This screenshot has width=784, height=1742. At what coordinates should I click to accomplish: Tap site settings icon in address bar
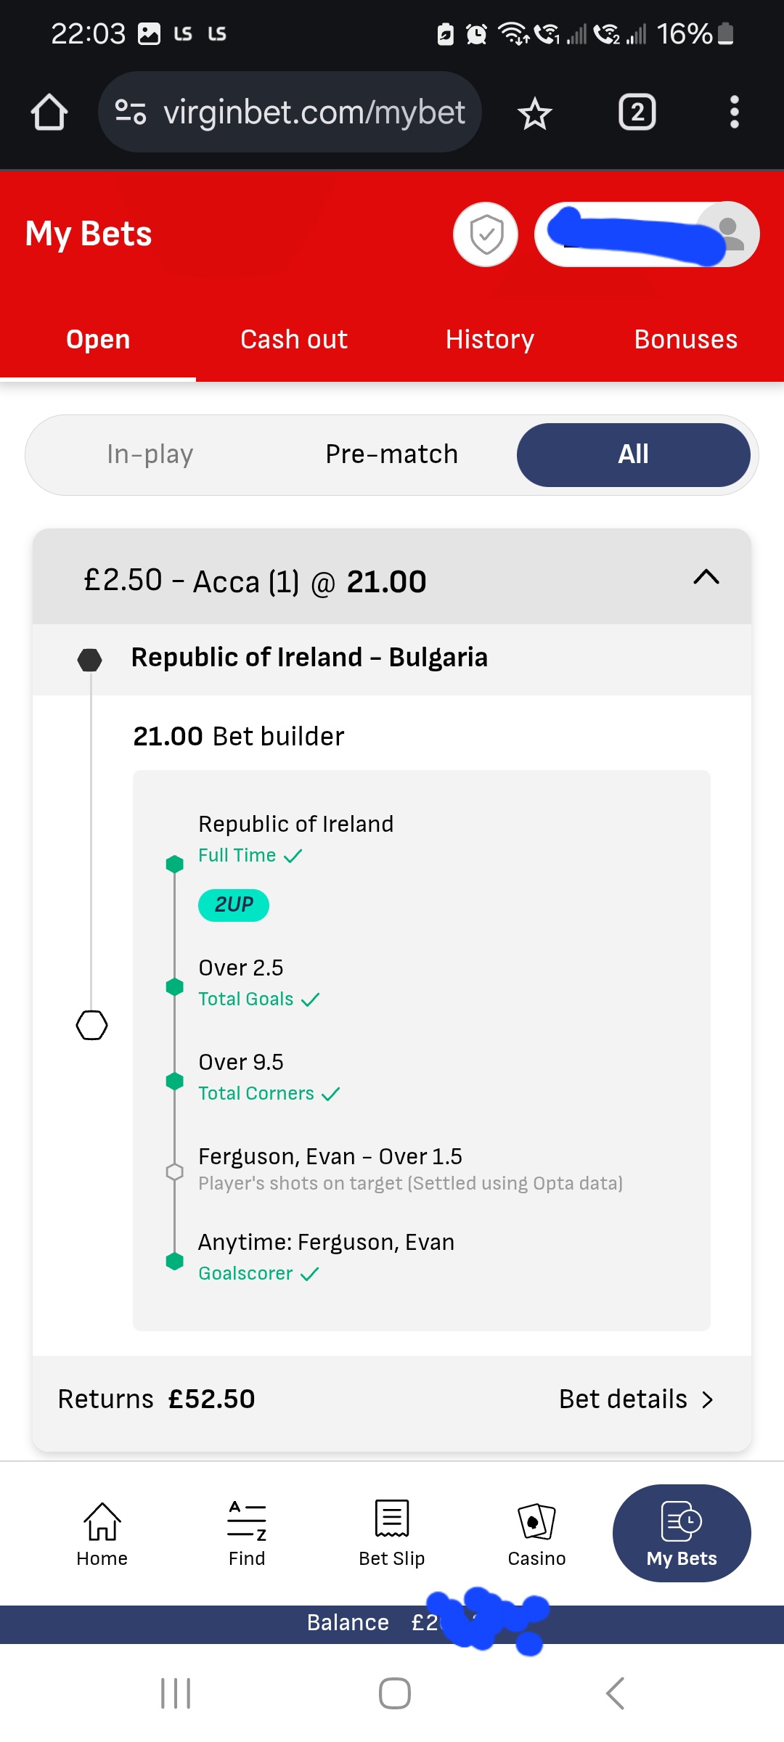131,113
